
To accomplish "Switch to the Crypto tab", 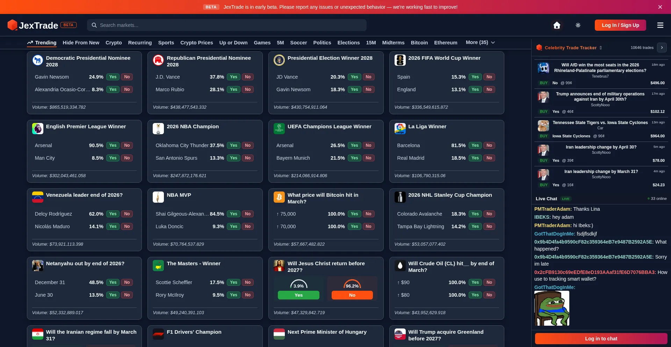I will [x=114, y=43].
